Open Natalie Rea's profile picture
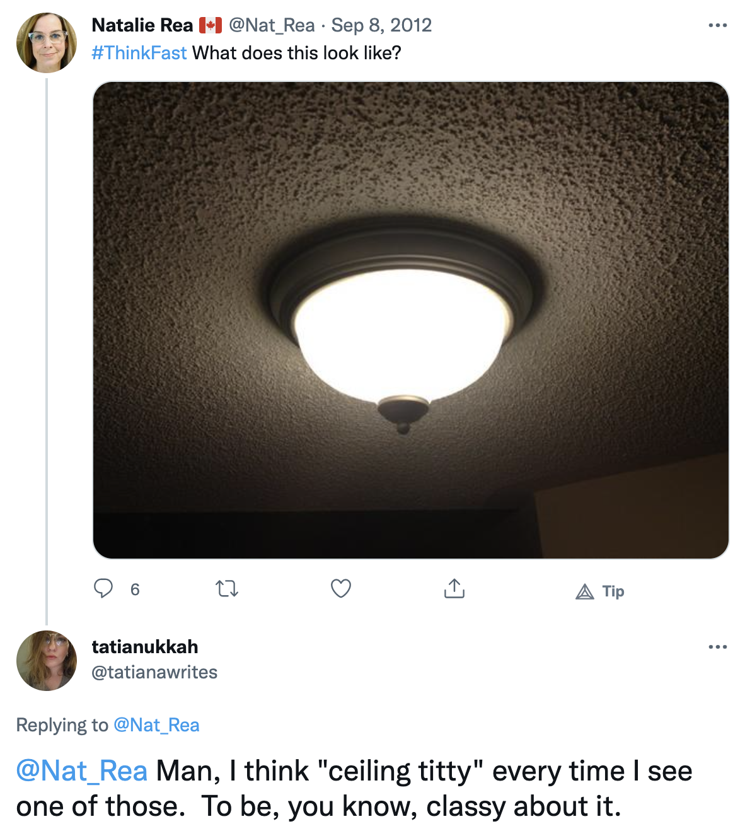The height and width of the screenshot is (836, 745). pos(47,42)
